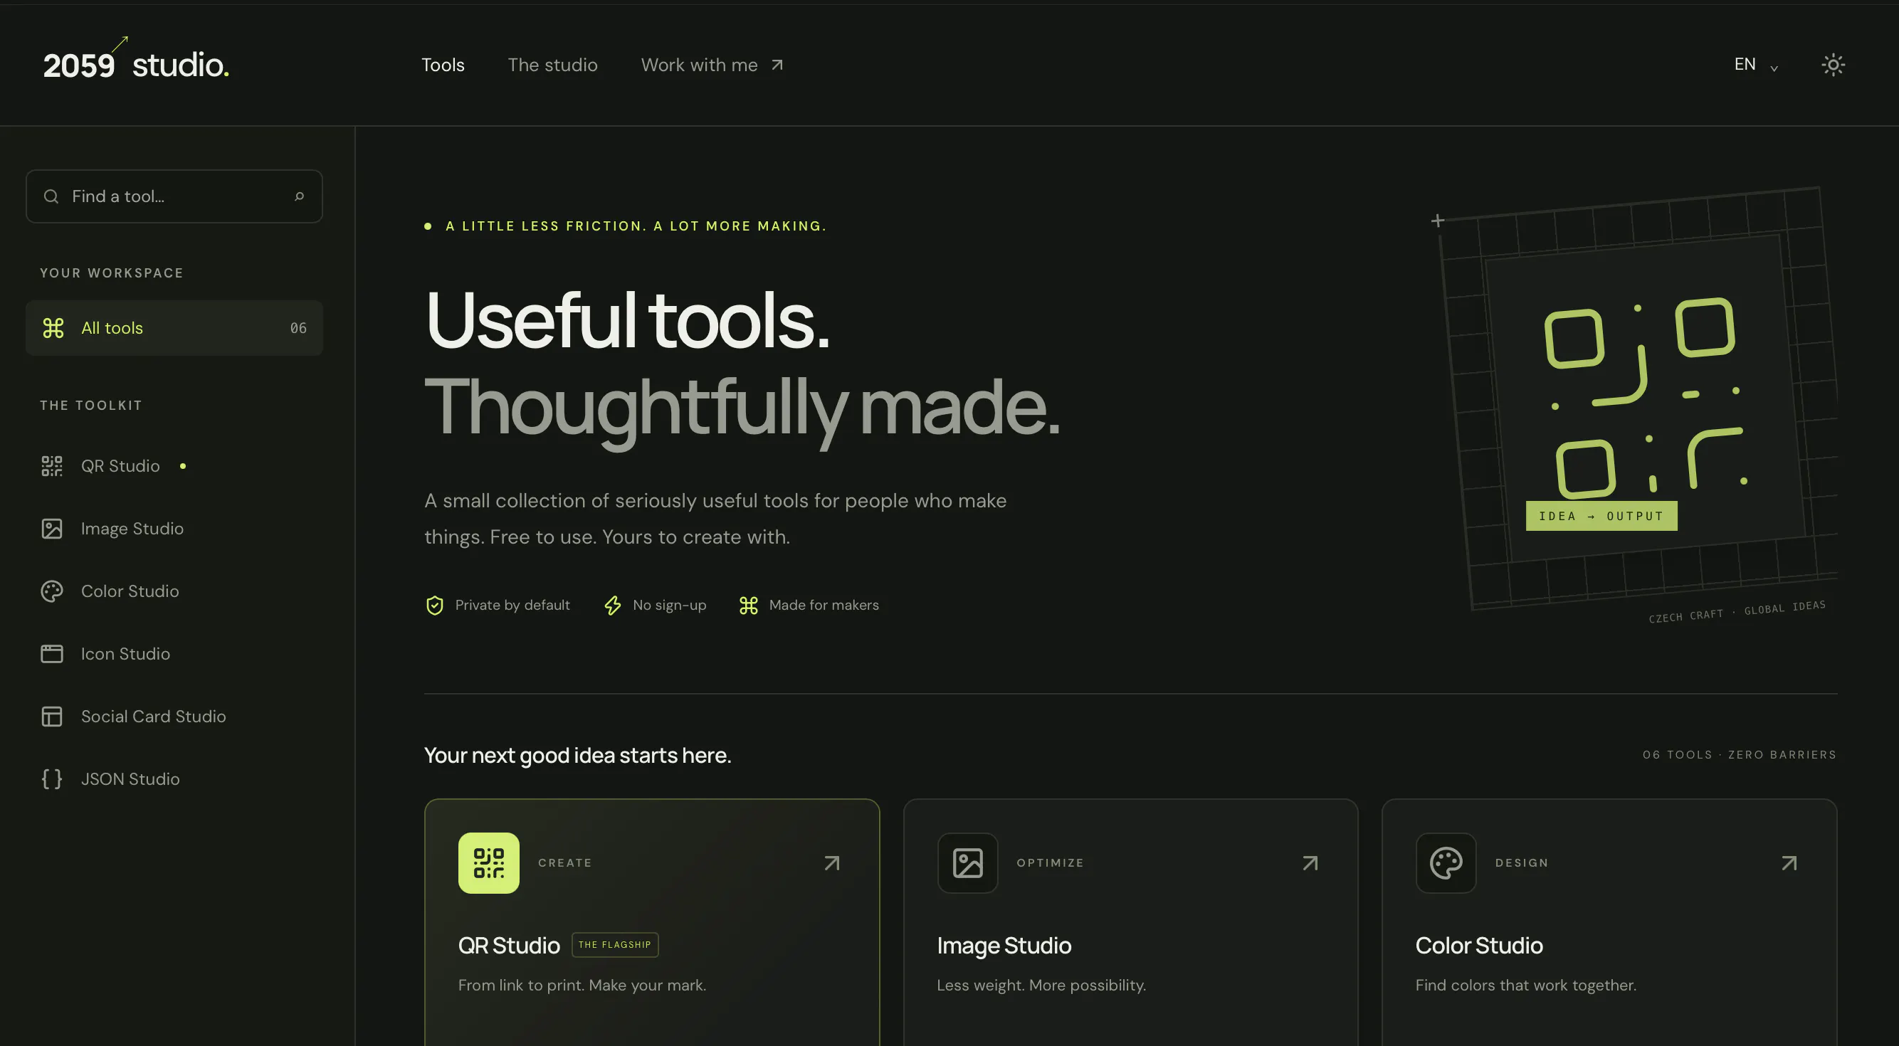Click the IDEA → OUTPUT label on the hero graphic
The image size is (1899, 1046).
pyautogui.click(x=1601, y=516)
